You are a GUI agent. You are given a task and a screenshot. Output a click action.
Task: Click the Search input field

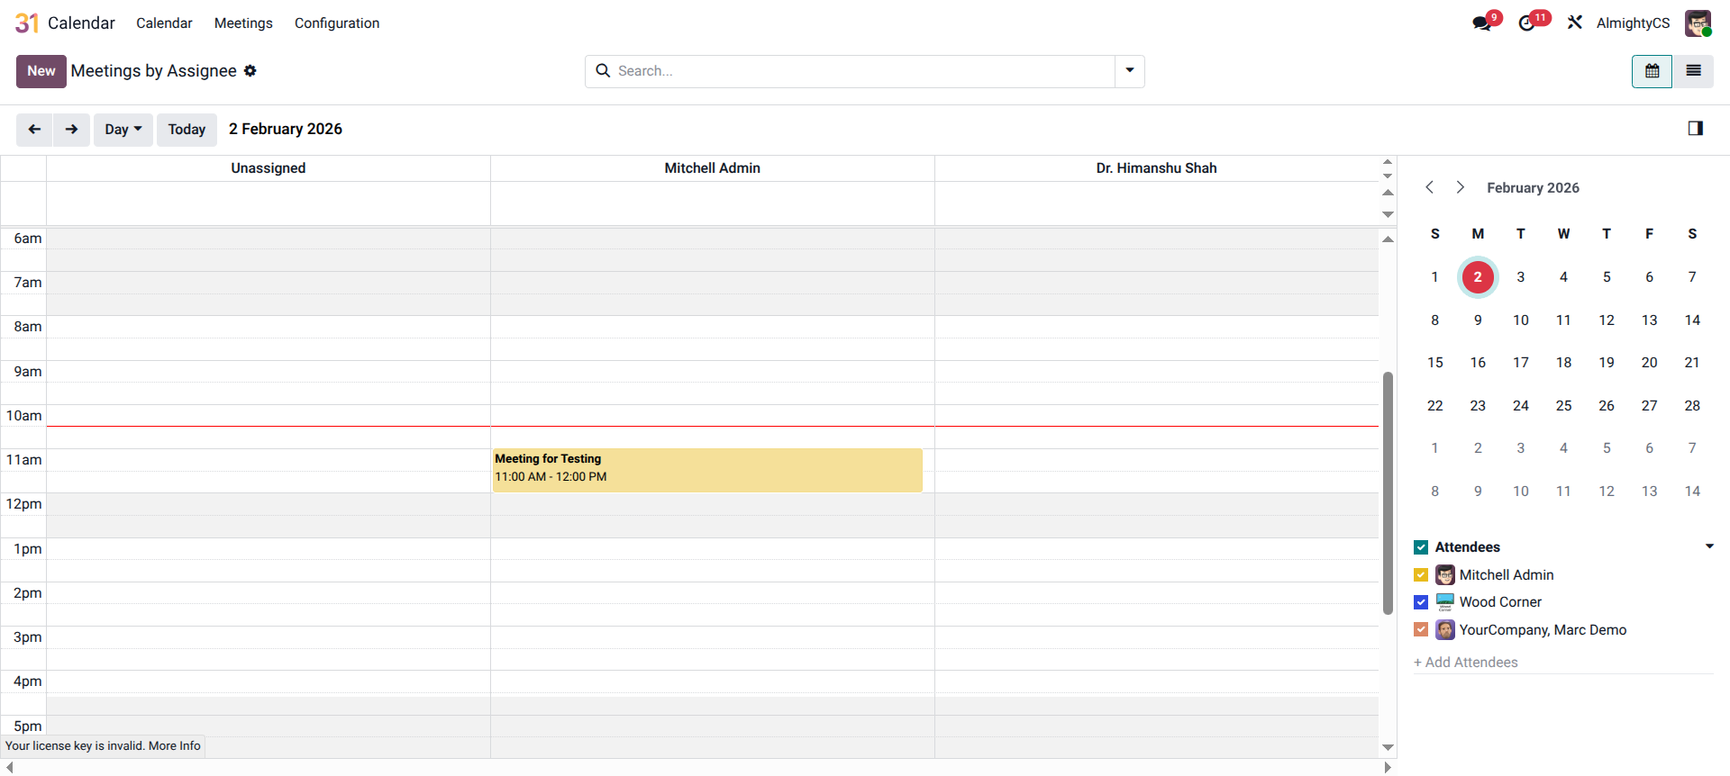pos(856,71)
